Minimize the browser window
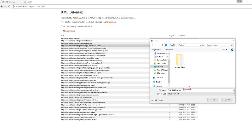This screenshot has height=121, width=252. (x=246, y=2)
